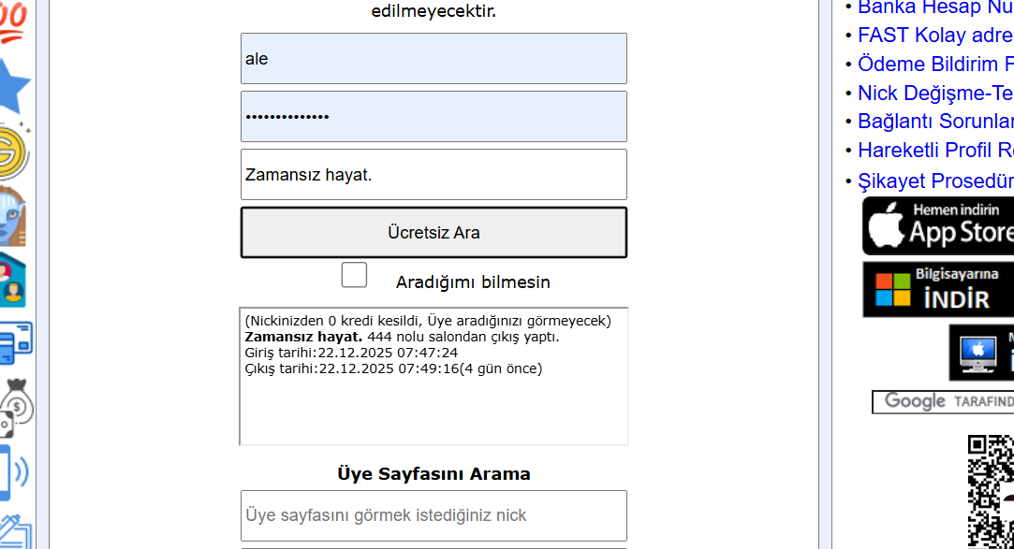
Task: Focus the username field containing ale
Action: point(434,58)
